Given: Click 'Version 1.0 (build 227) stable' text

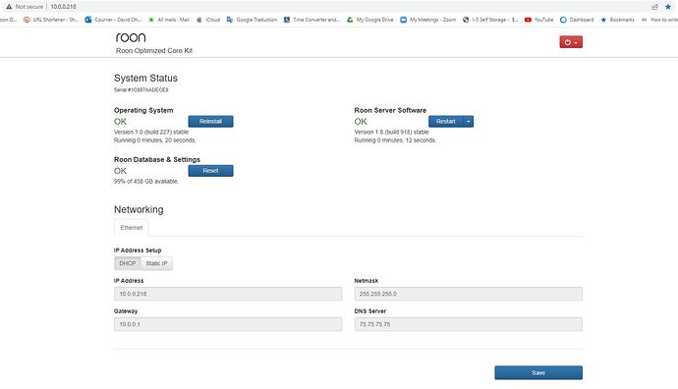Looking at the screenshot, I should click(151, 132).
